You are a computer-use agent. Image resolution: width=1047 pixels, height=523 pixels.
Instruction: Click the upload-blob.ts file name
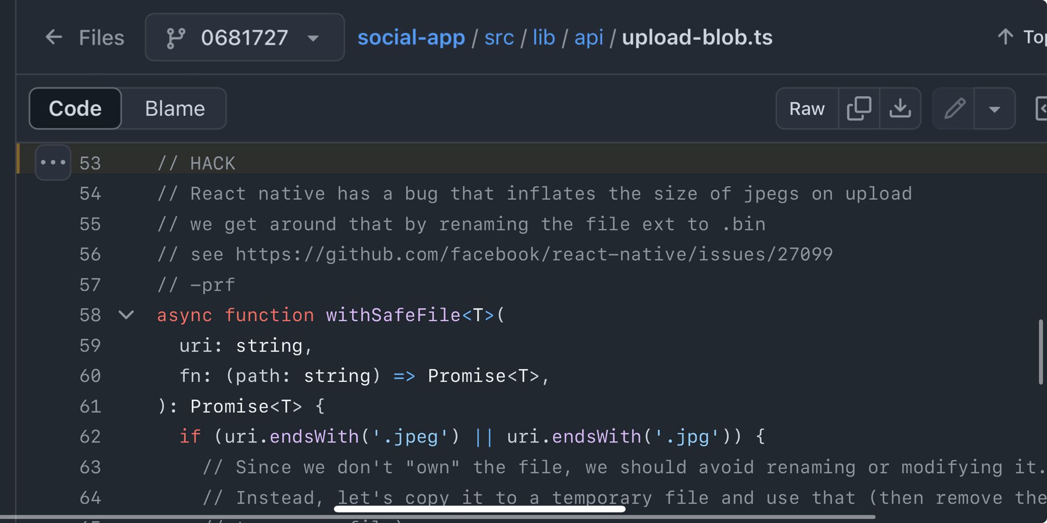pos(697,38)
